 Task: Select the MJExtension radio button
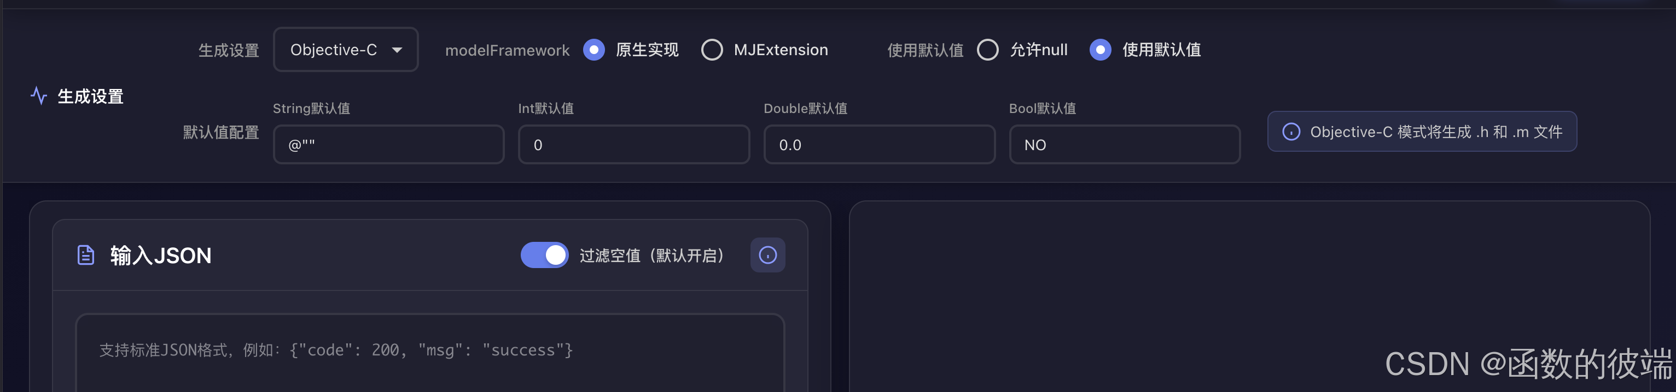(x=713, y=49)
